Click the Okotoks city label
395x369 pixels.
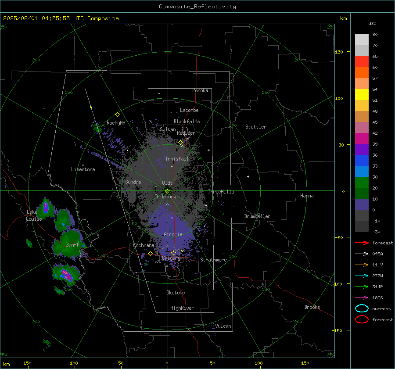(x=176, y=293)
